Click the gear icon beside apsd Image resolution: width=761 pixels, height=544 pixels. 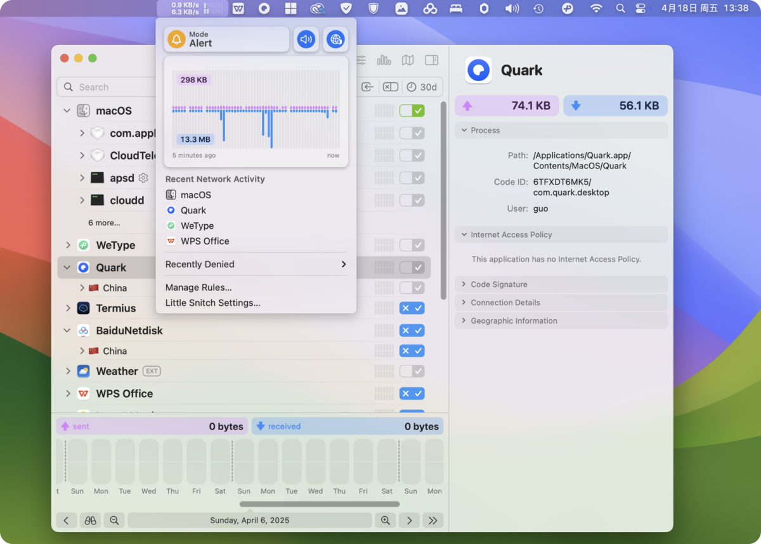point(143,178)
